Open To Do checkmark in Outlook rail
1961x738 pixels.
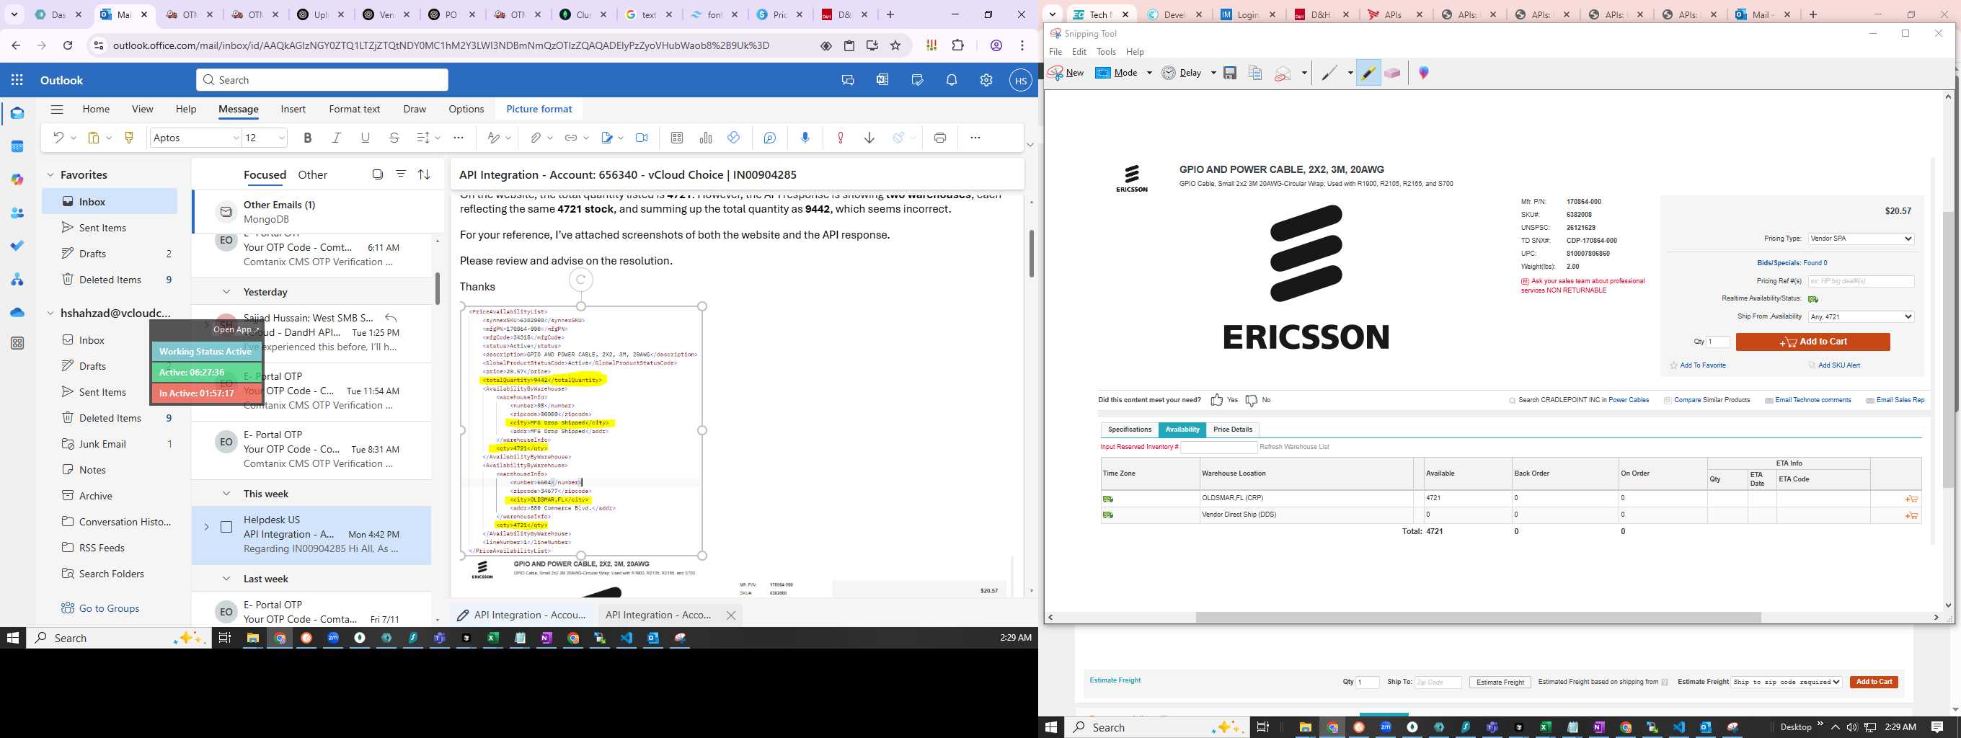click(x=17, y=246)
